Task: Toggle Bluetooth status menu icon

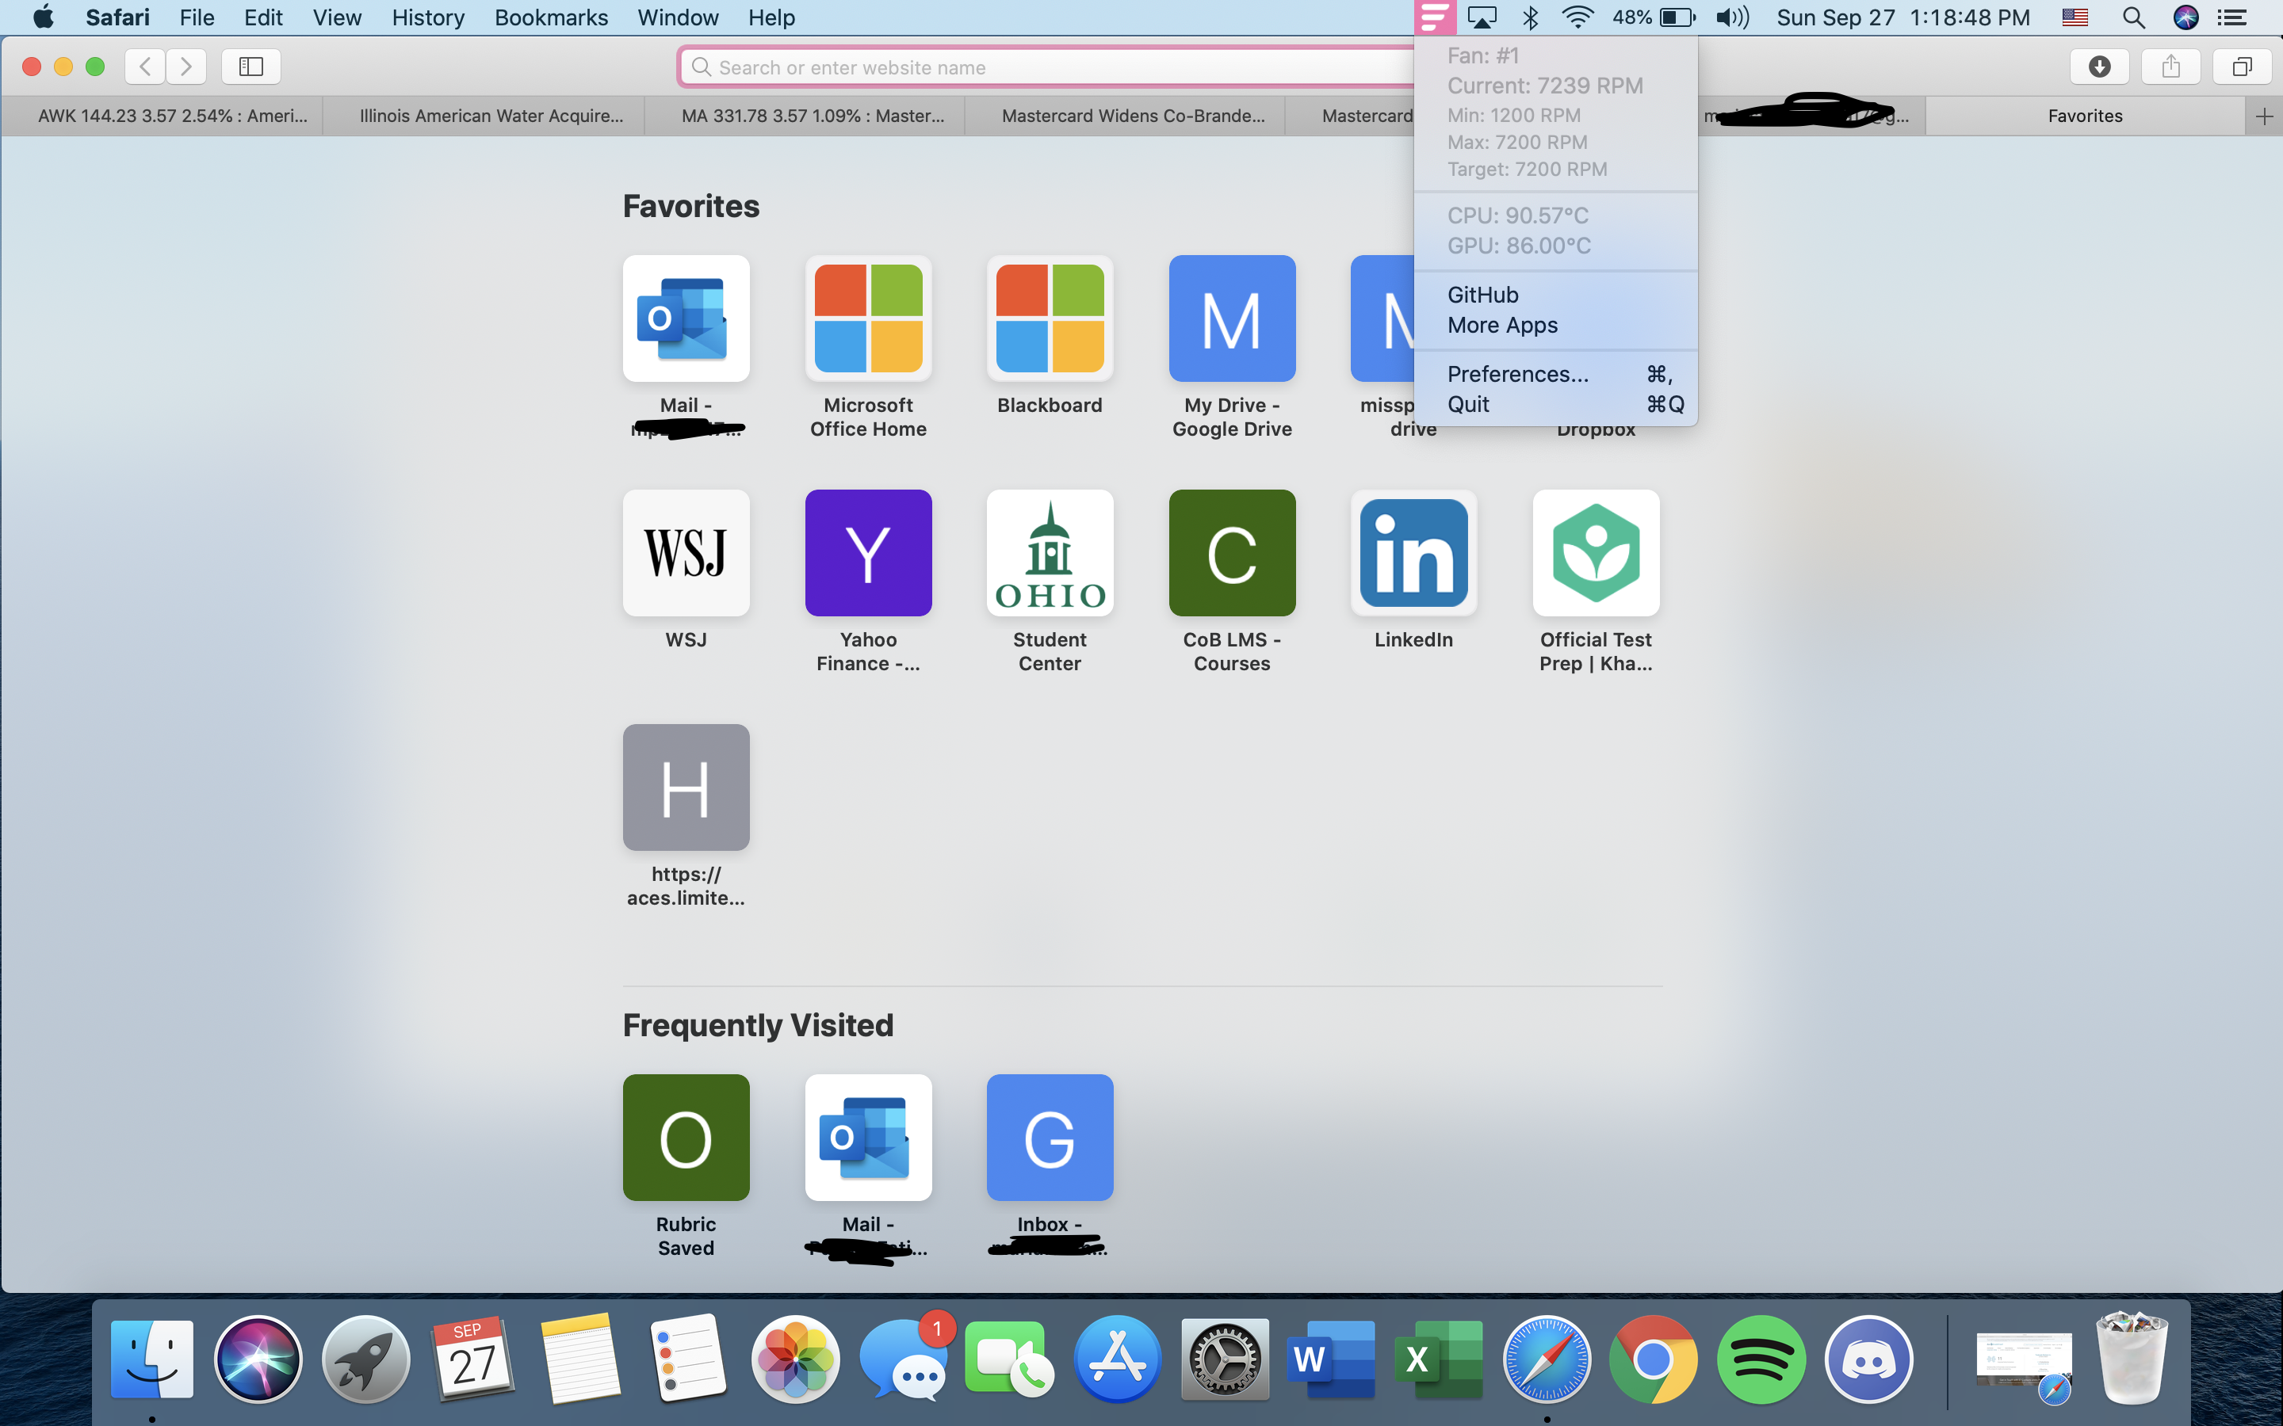Action: point(1530,17)
